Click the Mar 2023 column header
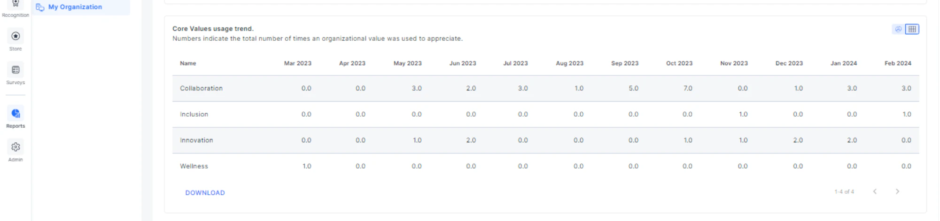 click(297, 63)
